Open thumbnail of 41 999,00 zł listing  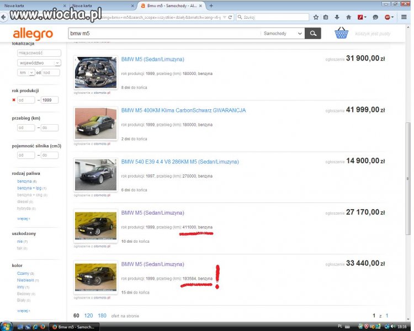tap(95, 124)
